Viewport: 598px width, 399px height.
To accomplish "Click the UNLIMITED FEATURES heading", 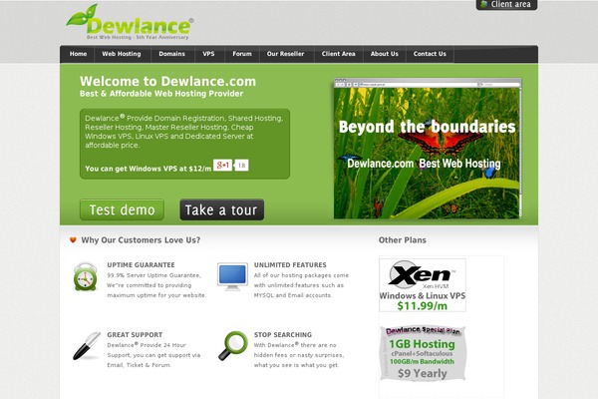I will coord(290,265).
